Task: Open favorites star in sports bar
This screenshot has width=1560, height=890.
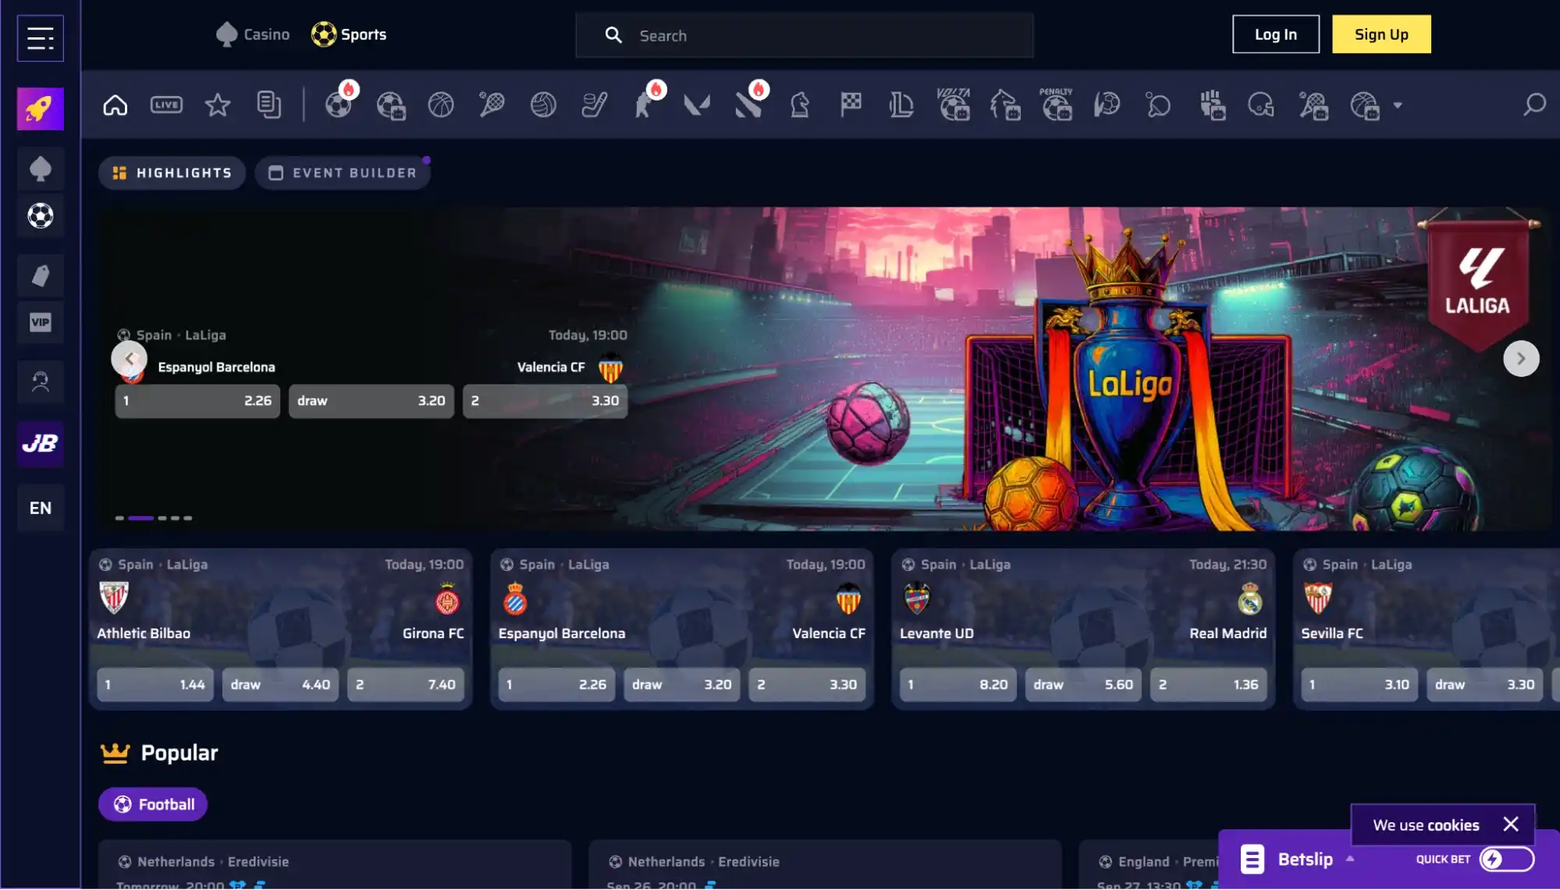Action: coord(218,105)
